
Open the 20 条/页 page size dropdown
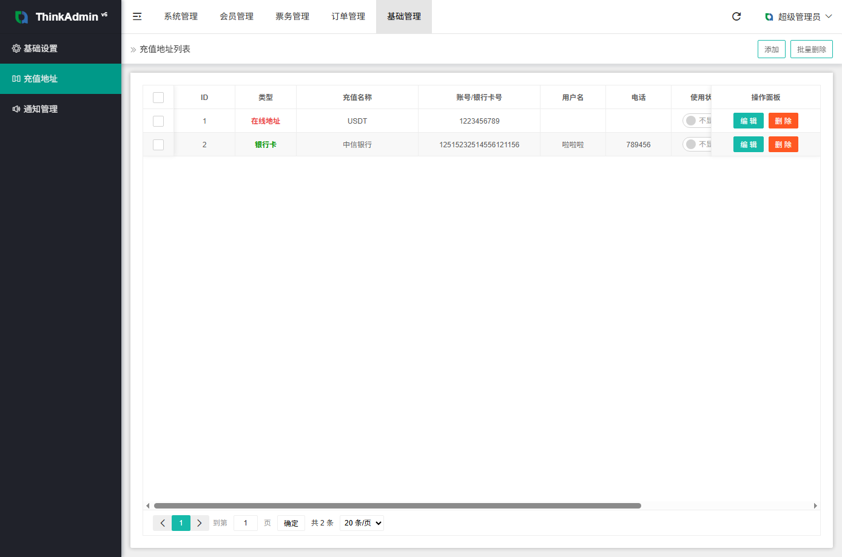(362, 523)
